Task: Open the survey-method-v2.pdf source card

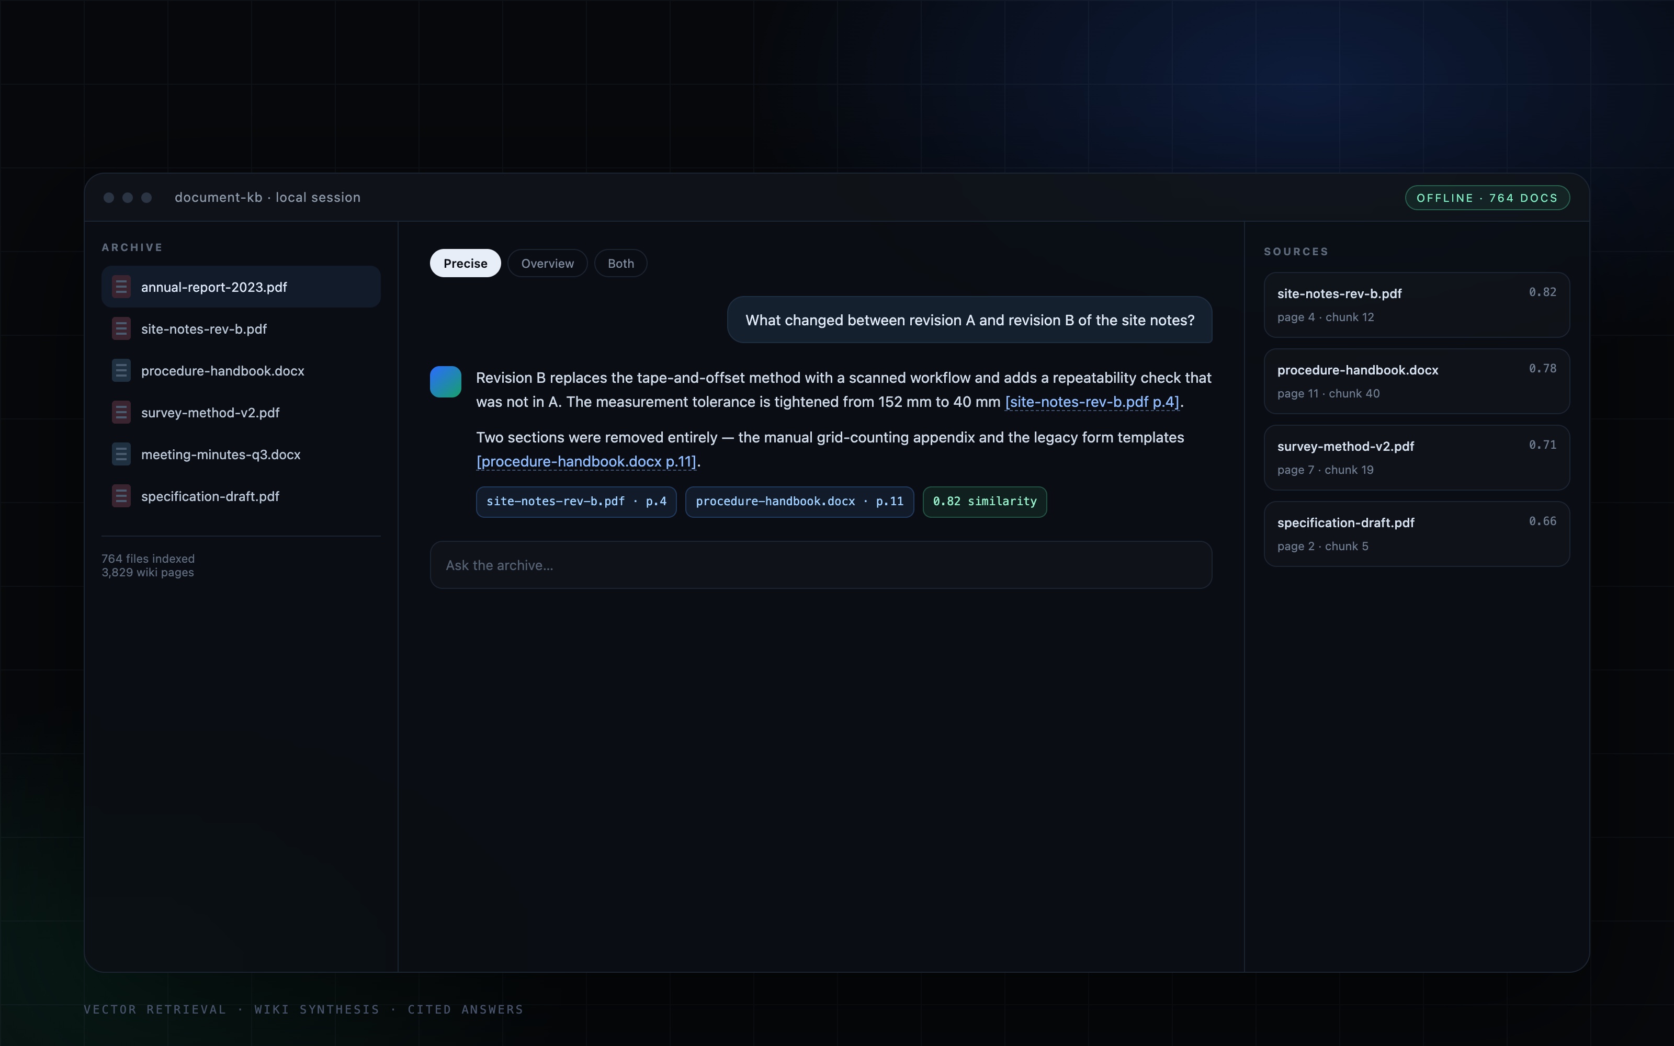Action: 1417,458
